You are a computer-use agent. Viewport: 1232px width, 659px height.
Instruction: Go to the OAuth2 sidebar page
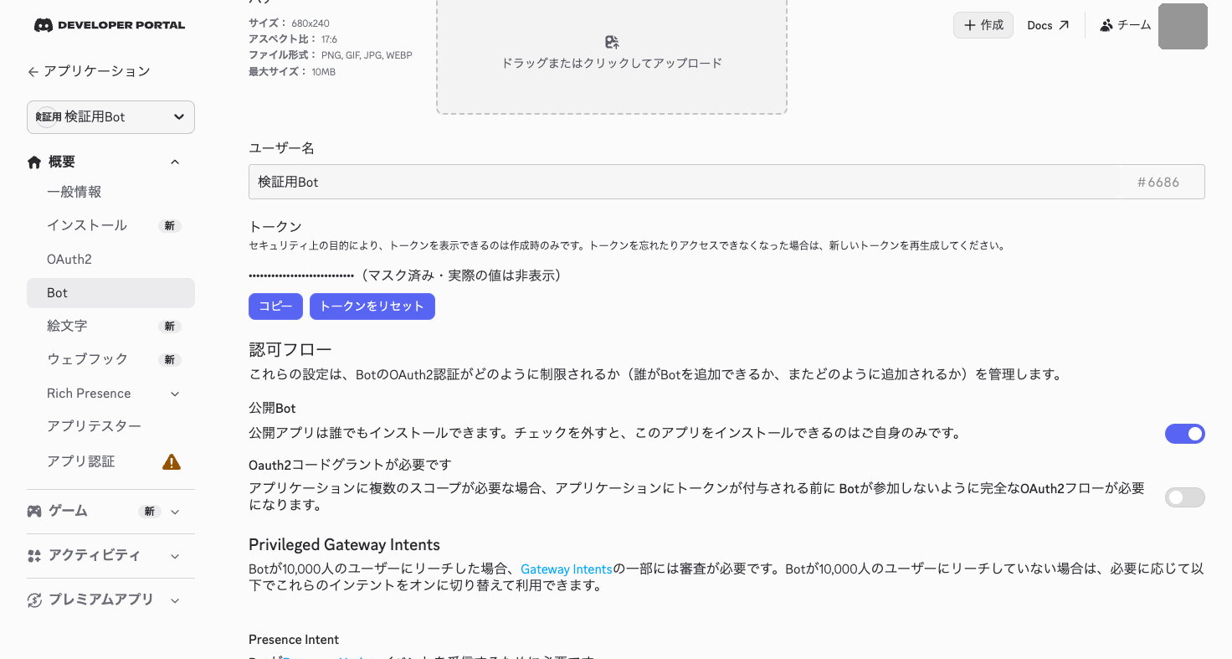point(110,260)
